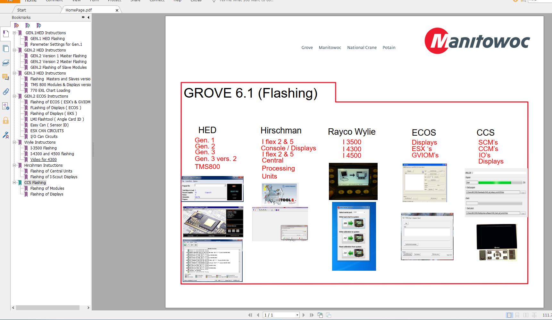Collapse the GEN.1HED Instructions bookmark
This screenshot has height=320, width=552.
click(14, 33)
